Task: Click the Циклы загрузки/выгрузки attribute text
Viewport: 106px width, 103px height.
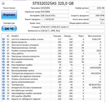Action: pyautogui.click(x=23, y=82)
